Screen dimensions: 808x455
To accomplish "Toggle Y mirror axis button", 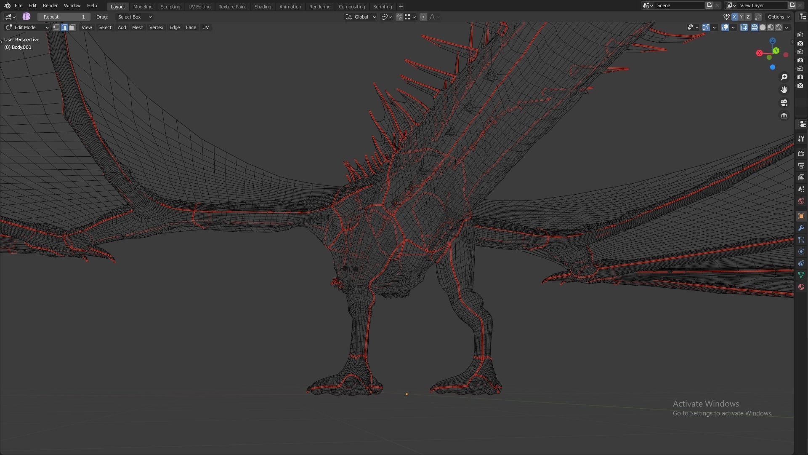I will (741, 17).
